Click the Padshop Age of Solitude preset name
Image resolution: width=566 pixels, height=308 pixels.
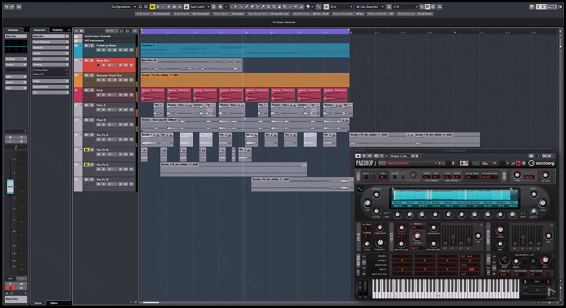398,163
